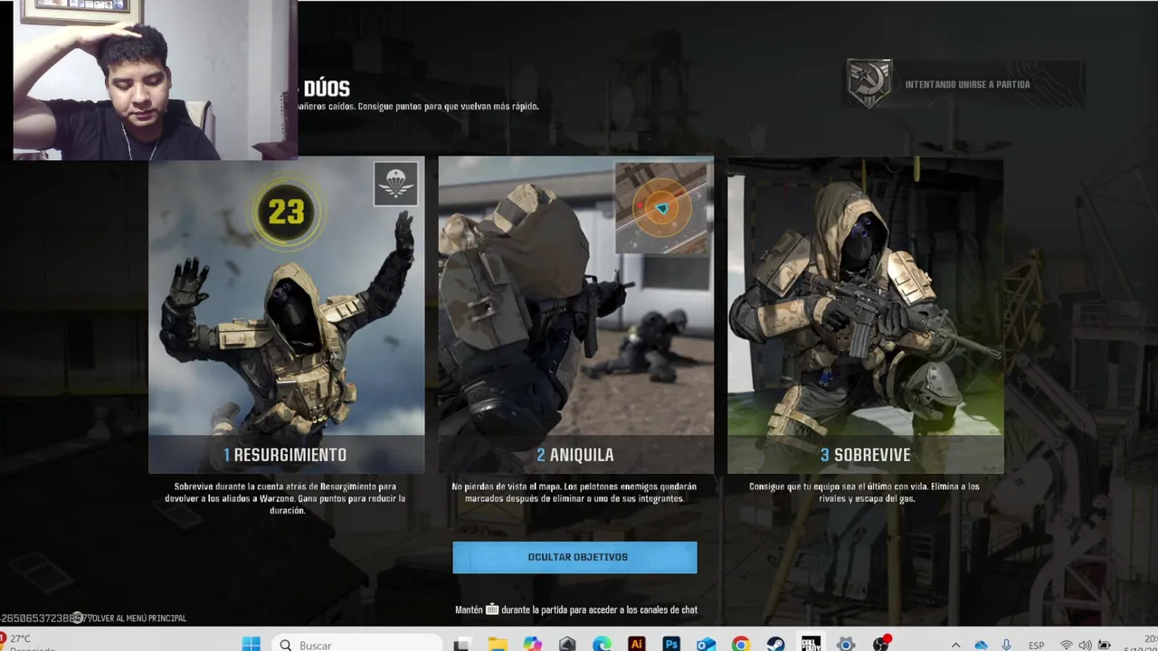
Task: Open the dark hexagon app in taskbar
Action: pos(567,645)
